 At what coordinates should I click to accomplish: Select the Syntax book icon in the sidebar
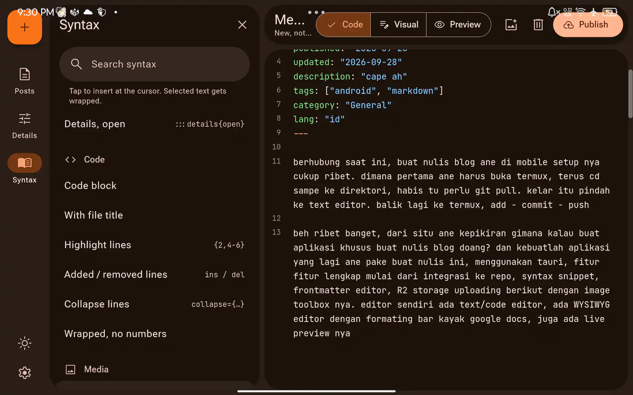pos(25,163)
